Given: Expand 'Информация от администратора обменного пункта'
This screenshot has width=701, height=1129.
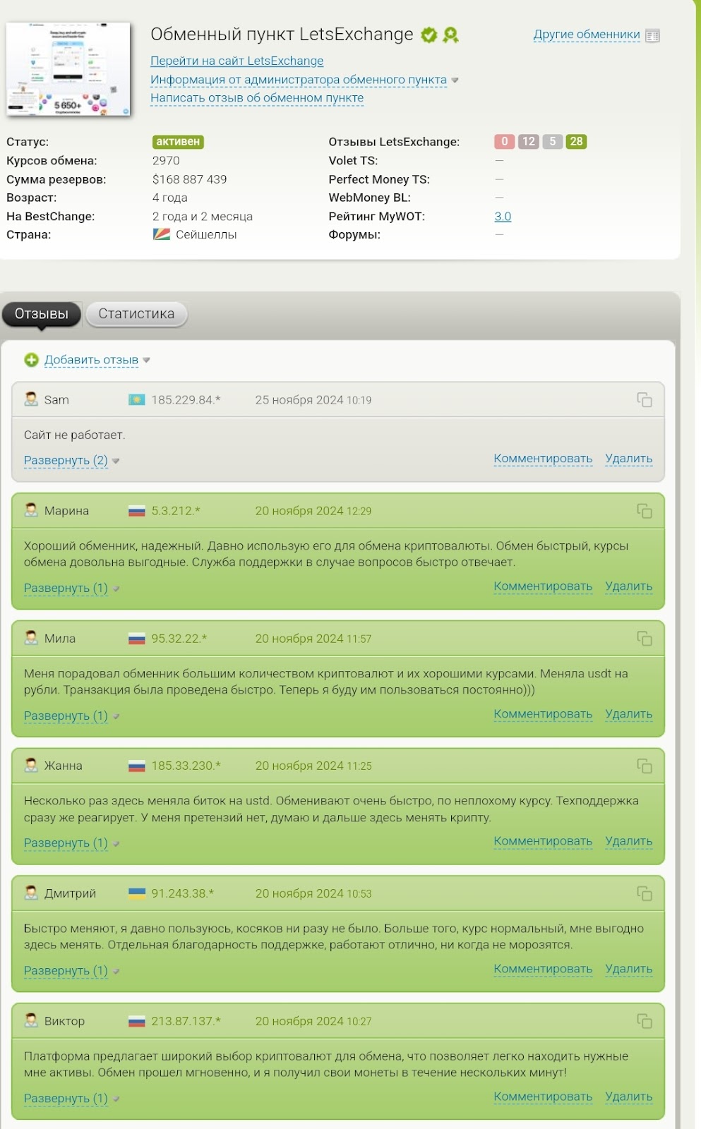Looking at the screenshot, I should [299, 80].
